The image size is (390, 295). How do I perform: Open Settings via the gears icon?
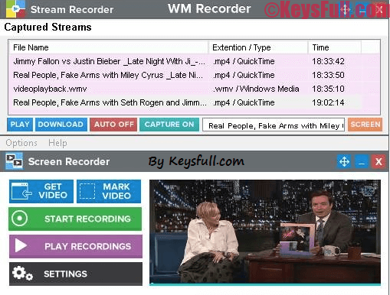[x=22, y=274]
